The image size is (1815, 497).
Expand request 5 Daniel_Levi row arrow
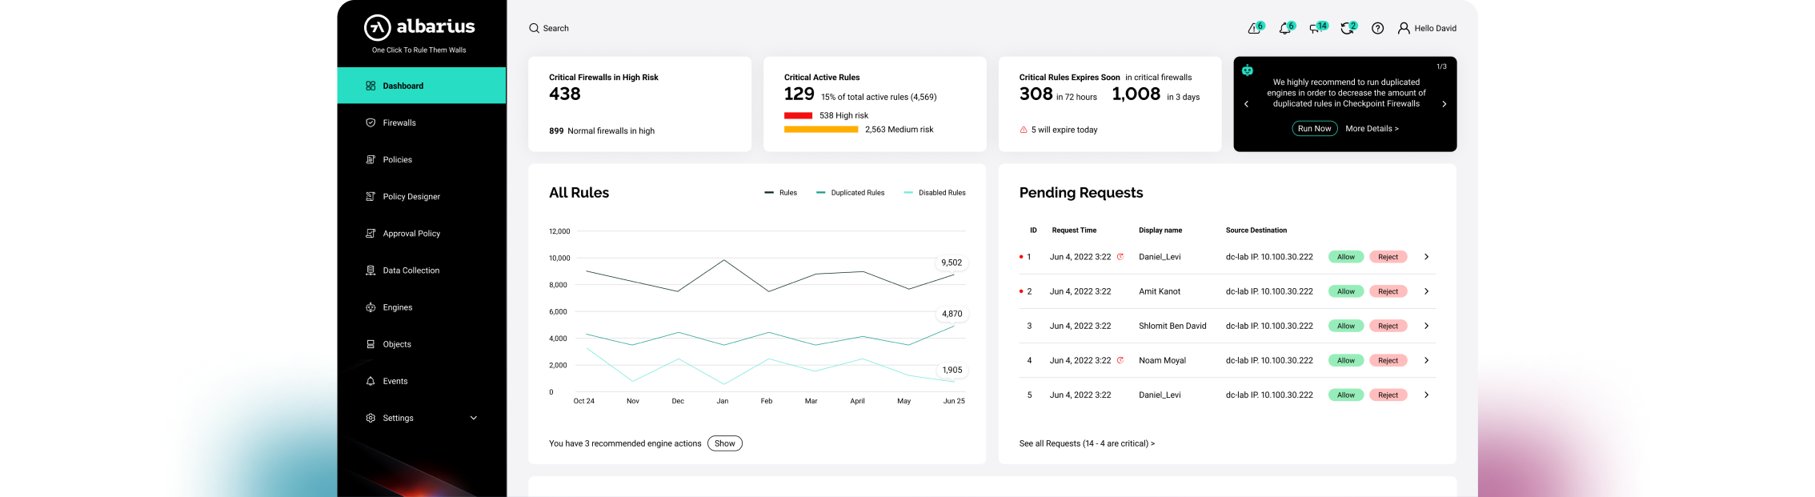pyautogui.click(x=1426, y=395)
